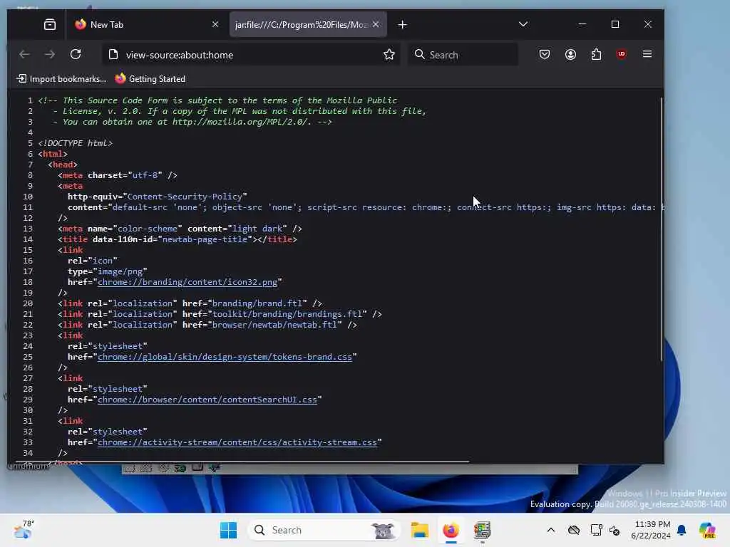The height and width of the screenshot is (547, 730).
Task: Open Firefox View tab overview icon
Action: pos(50,24)
